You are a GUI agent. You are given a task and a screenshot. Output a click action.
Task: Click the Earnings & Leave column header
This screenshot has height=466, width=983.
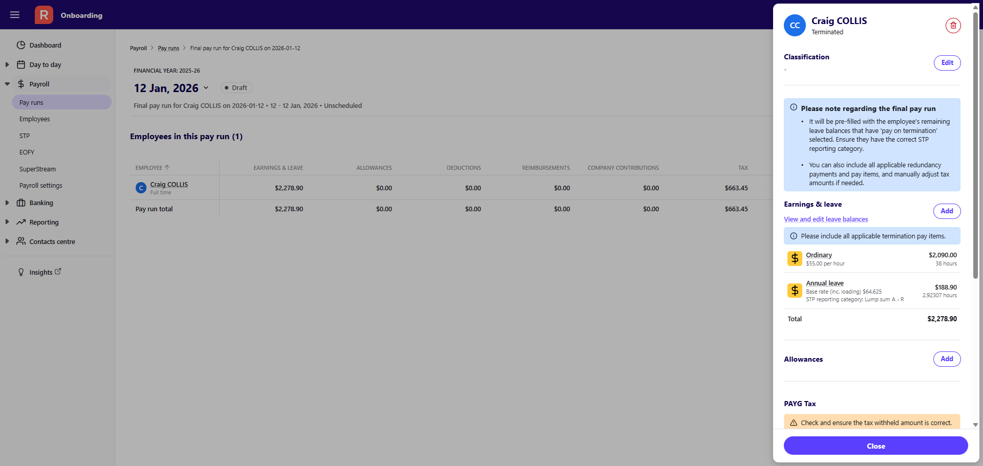pos(278,168)
